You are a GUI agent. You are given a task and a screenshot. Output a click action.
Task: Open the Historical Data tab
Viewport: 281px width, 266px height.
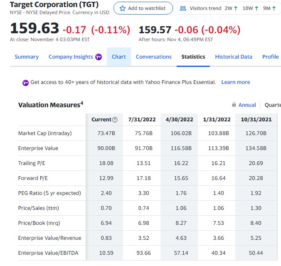click(234, 57)
